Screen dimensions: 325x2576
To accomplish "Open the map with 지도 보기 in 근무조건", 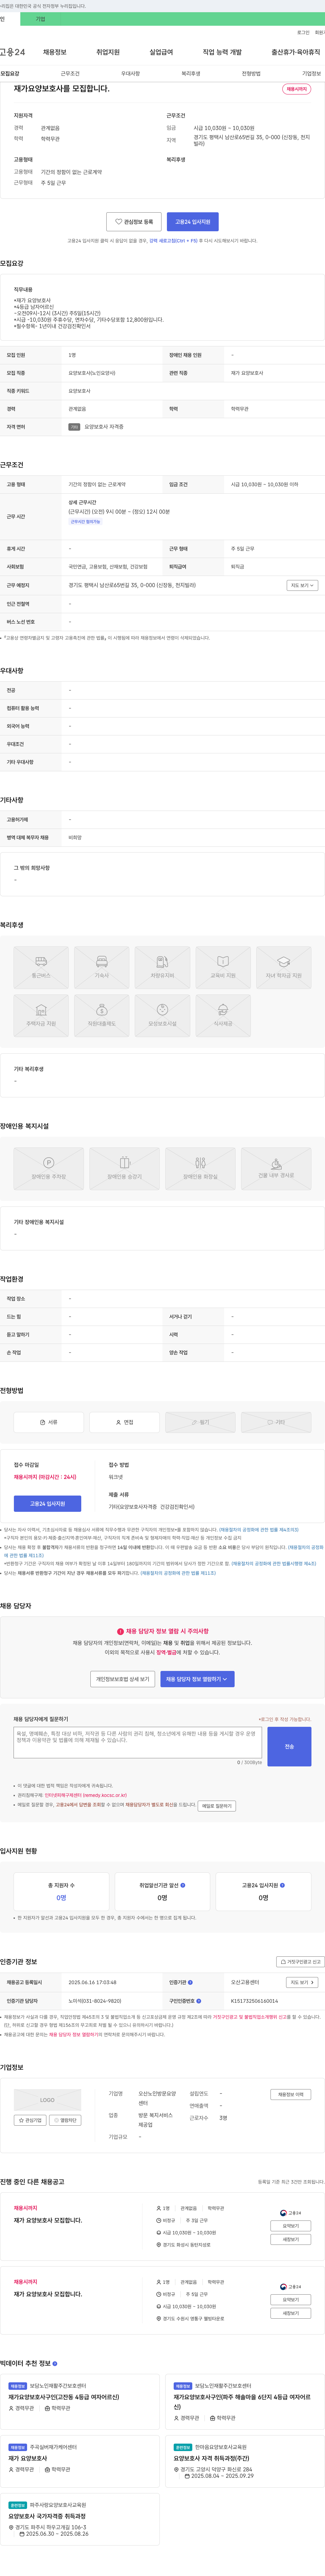I will tap(302, 585).
